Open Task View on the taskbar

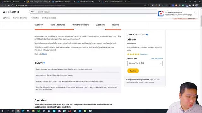pos(13,111)
